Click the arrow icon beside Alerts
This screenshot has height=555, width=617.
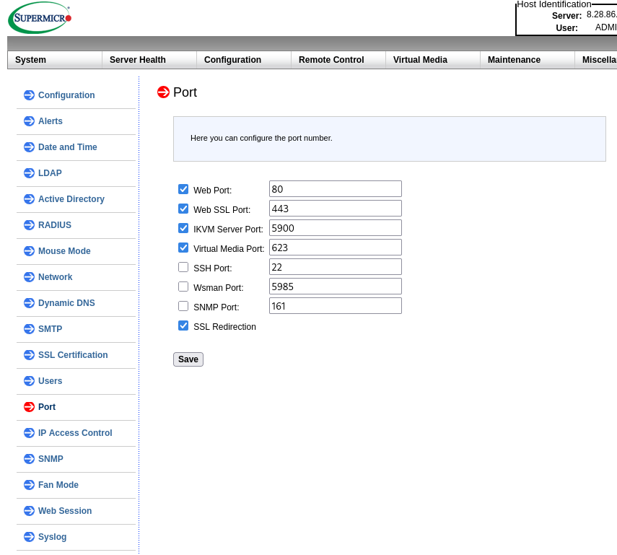point(29,121)
